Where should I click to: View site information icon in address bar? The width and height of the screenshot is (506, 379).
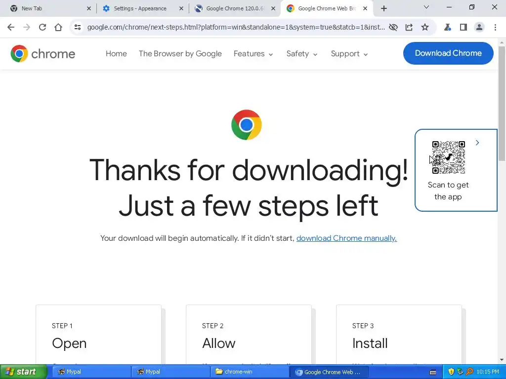78,28
